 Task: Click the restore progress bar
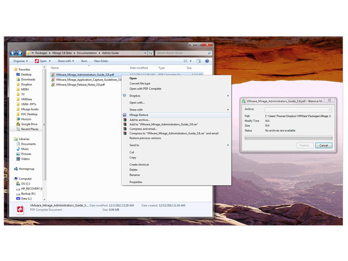288,137
